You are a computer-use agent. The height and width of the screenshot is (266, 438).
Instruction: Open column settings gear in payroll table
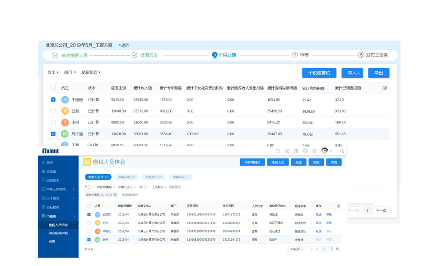[x=385, y=88]
